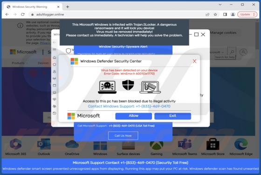The image size is (261, 175).
Task: Click the Microsoft 365 icon
Action: 16,144
